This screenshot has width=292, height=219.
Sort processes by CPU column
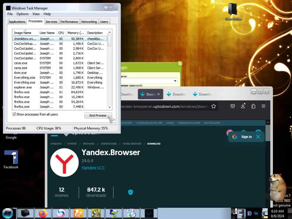coord(61,33)
